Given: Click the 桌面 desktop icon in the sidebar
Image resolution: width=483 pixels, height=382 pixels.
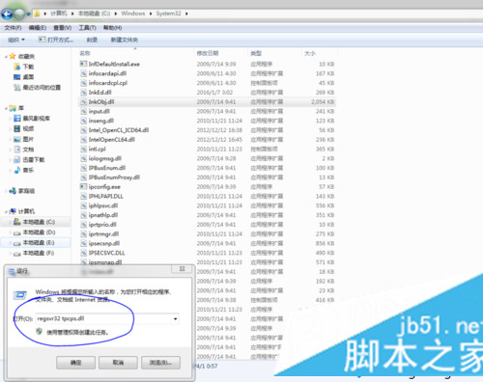Looking at the screenshot, I should pos(17,77).
